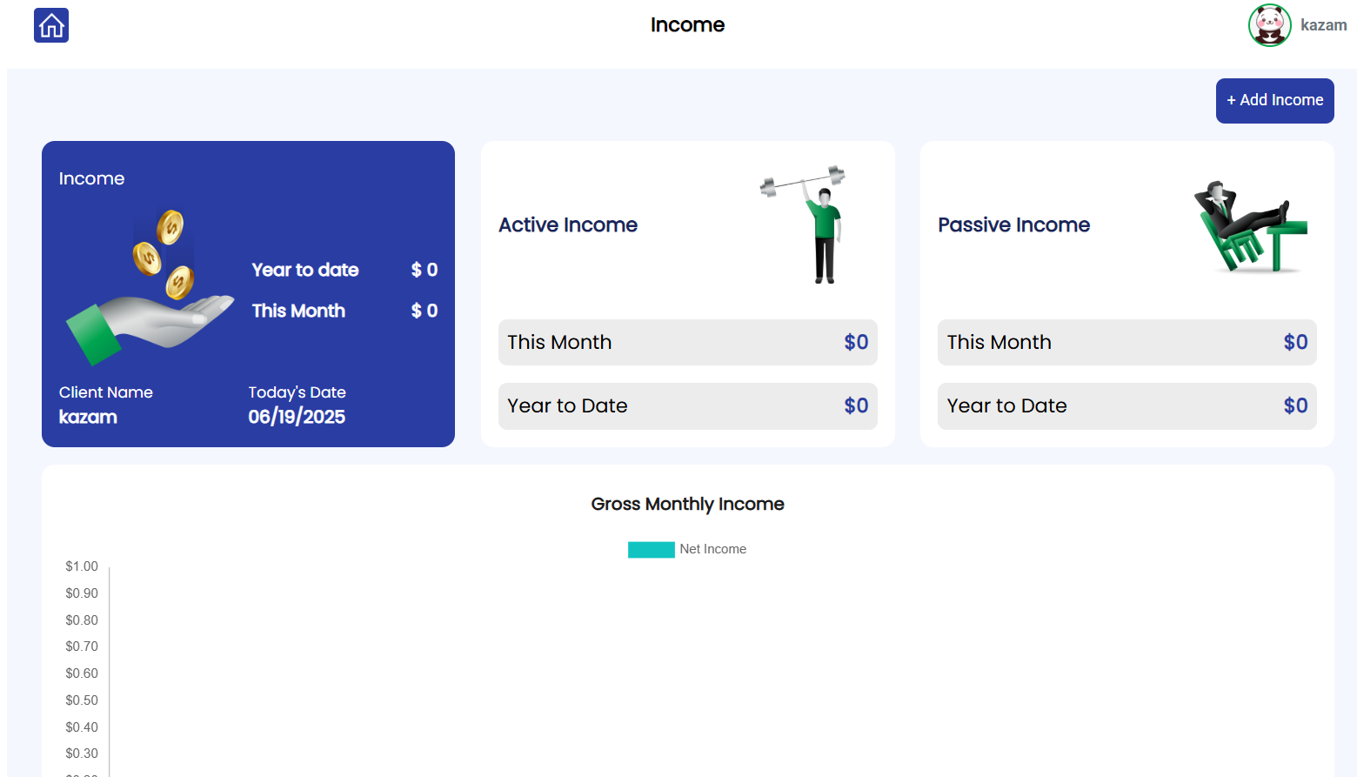
Task: Toggle the Net Income legend swatch
Action: pyautogui.click(x=651, y=549)
